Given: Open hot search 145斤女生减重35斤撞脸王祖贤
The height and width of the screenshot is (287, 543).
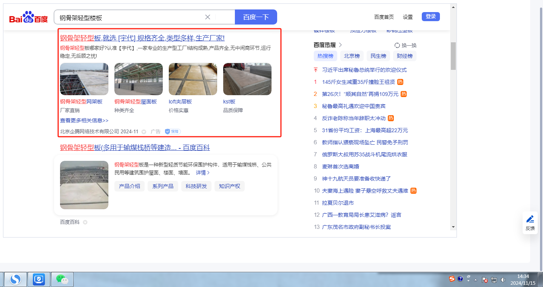Looking at the screenshot, I should pos(358,82).
